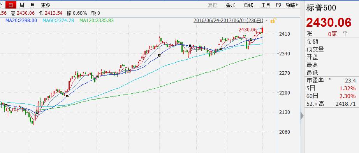Click the black event marker near 2200 level
359x153 pixels.
pyautogui.click(x=67, y=96)
